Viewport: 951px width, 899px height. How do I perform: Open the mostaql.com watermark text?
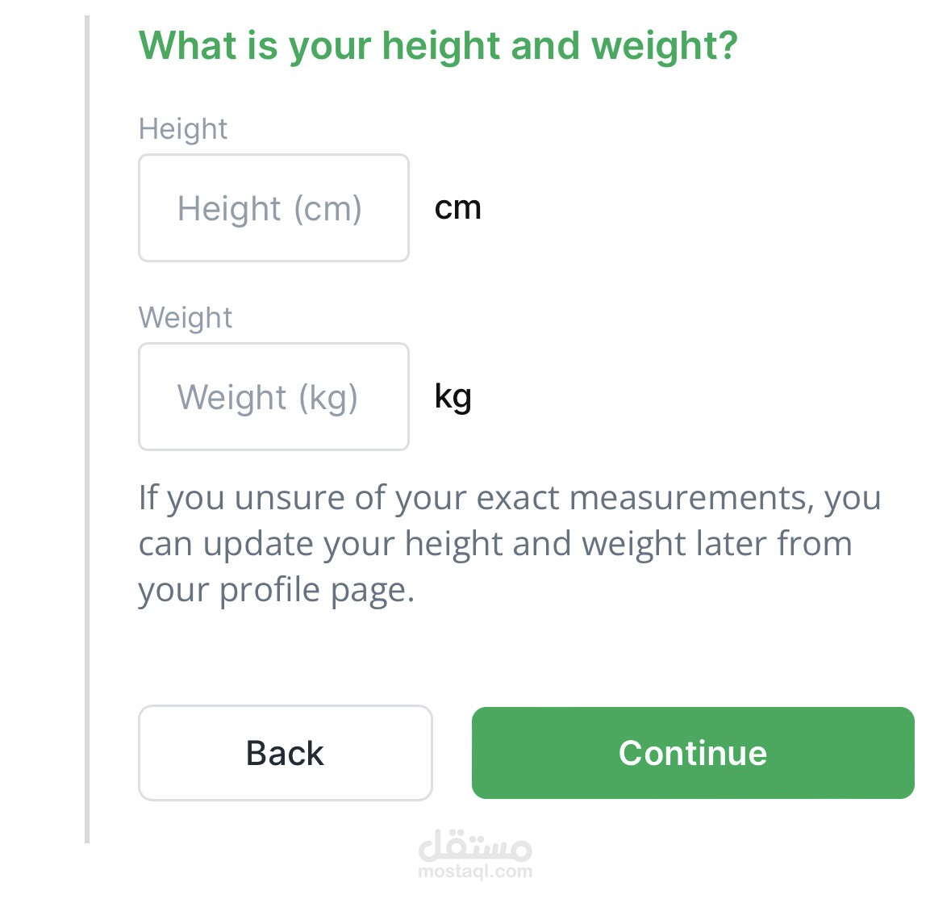click(475, 872)
